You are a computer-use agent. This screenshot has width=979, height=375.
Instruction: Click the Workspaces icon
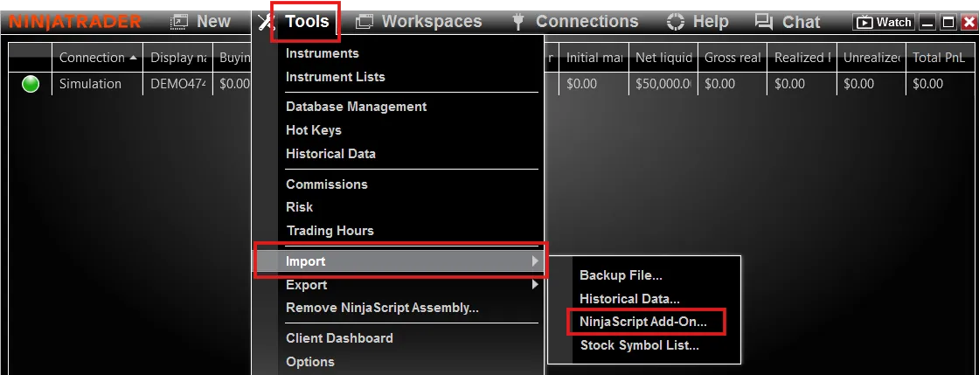(364, 23)
